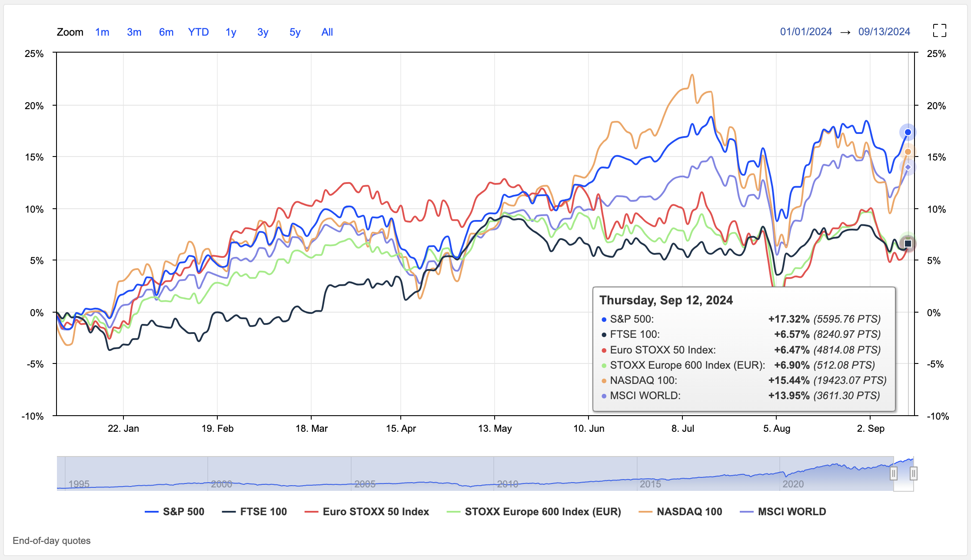
Task: Edit the end date 09/13/2024
Action: [x=884, y=32]
